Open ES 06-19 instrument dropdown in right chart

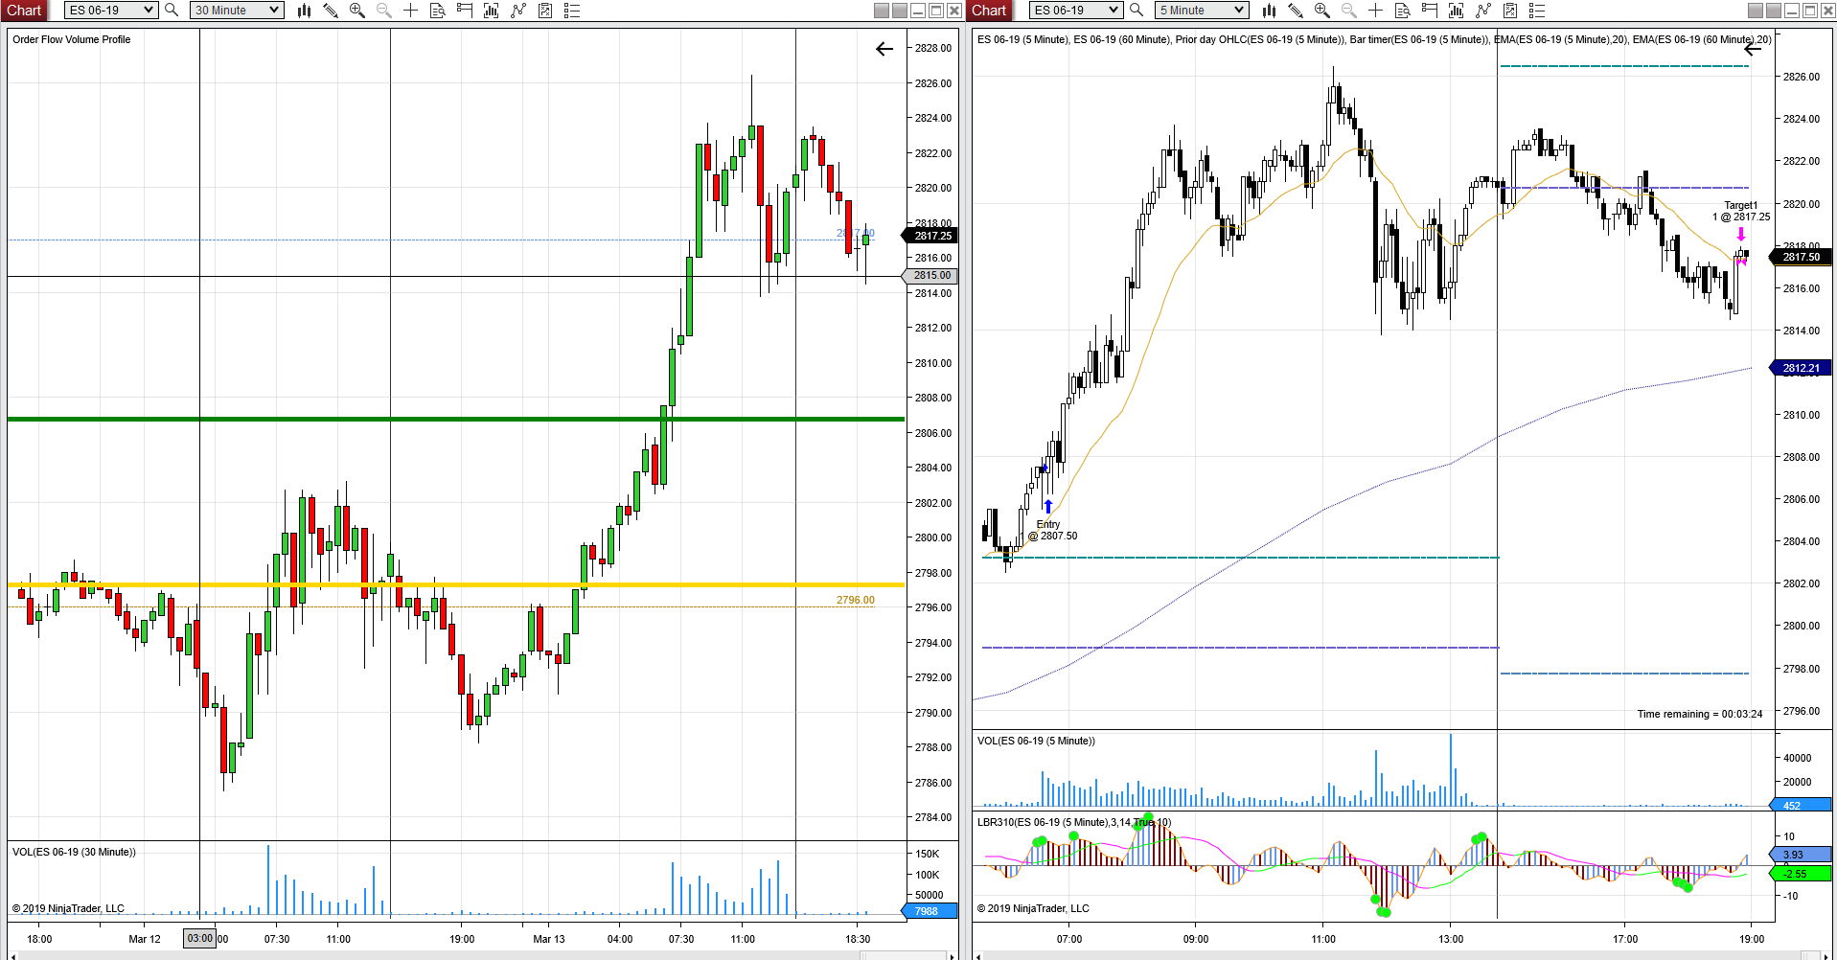(1075, 10)
